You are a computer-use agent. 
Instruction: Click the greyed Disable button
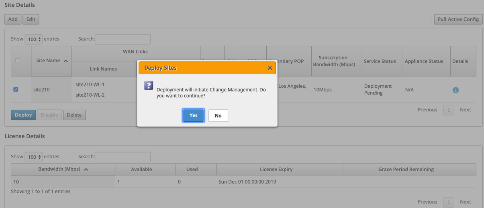[49, 115]
